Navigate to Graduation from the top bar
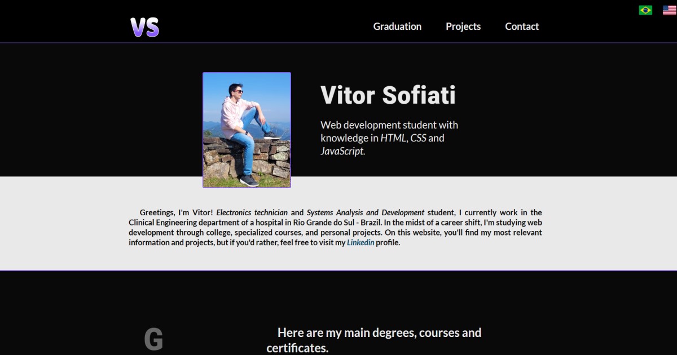The image size is (677, 355). [397, 26]
